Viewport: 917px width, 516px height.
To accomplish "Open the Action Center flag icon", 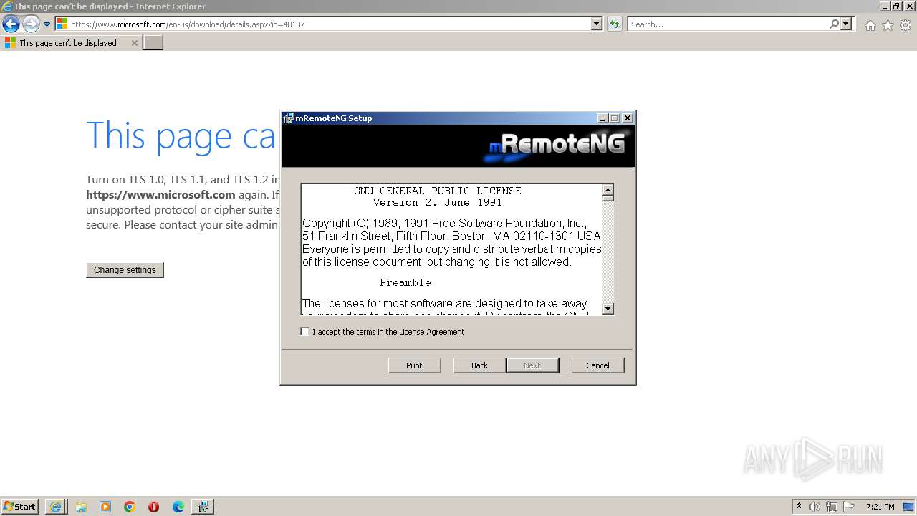I will [849, 507].
